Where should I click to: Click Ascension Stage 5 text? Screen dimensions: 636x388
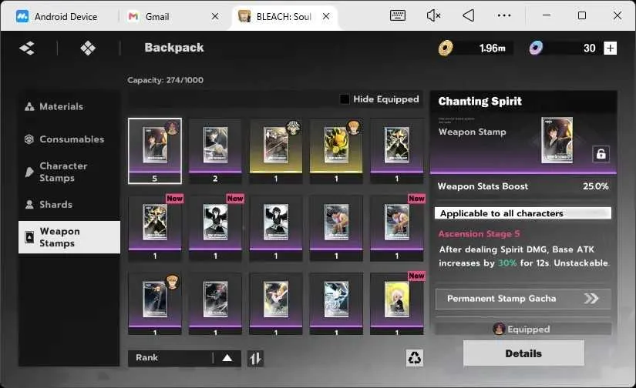coord(479,234)
